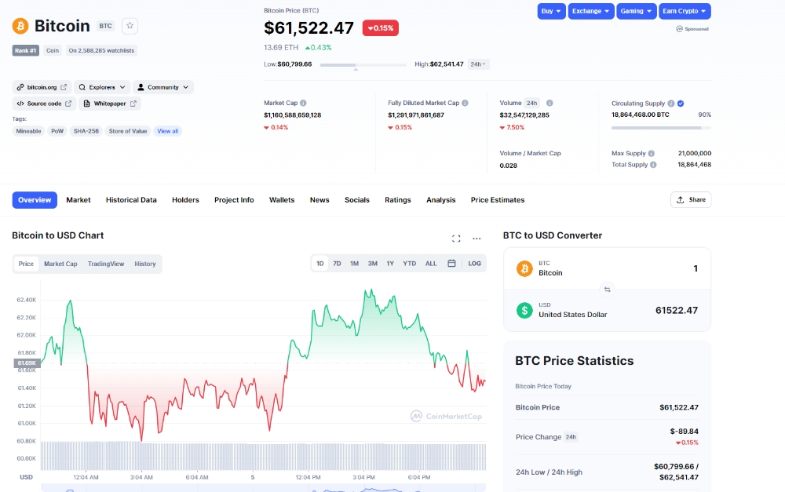Open the News tab
This screenshot has height=492, width=785.
[x=319, y=199]
